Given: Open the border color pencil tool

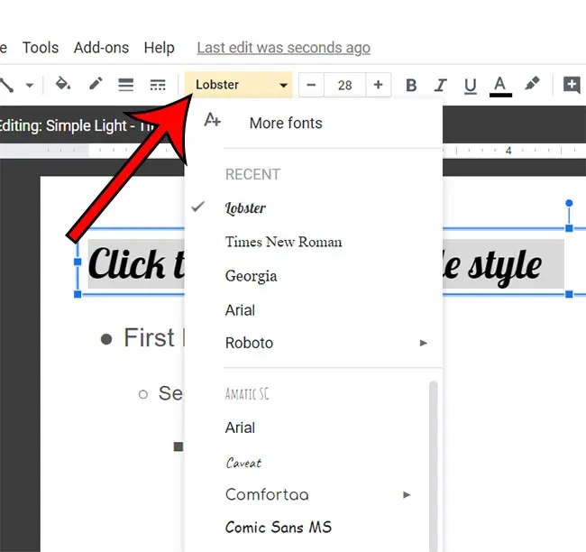Looking at the screenshot, I should pos(96,85).
